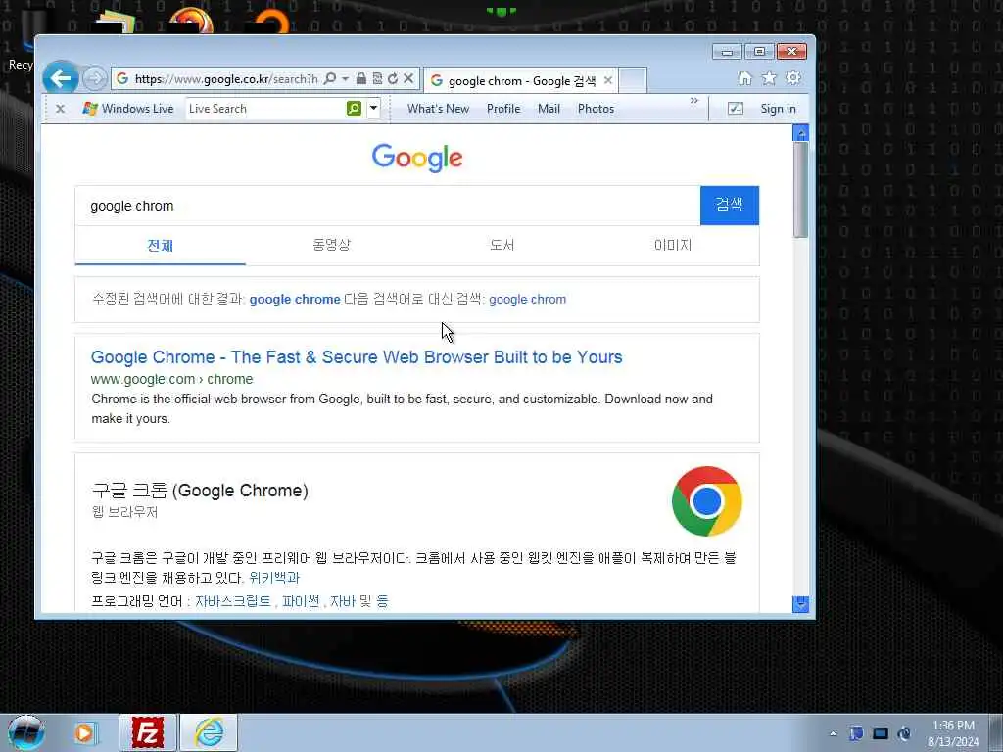The image size is (1003, 752).
Task: Focus the Live Search input box
Action: point(265,109)
